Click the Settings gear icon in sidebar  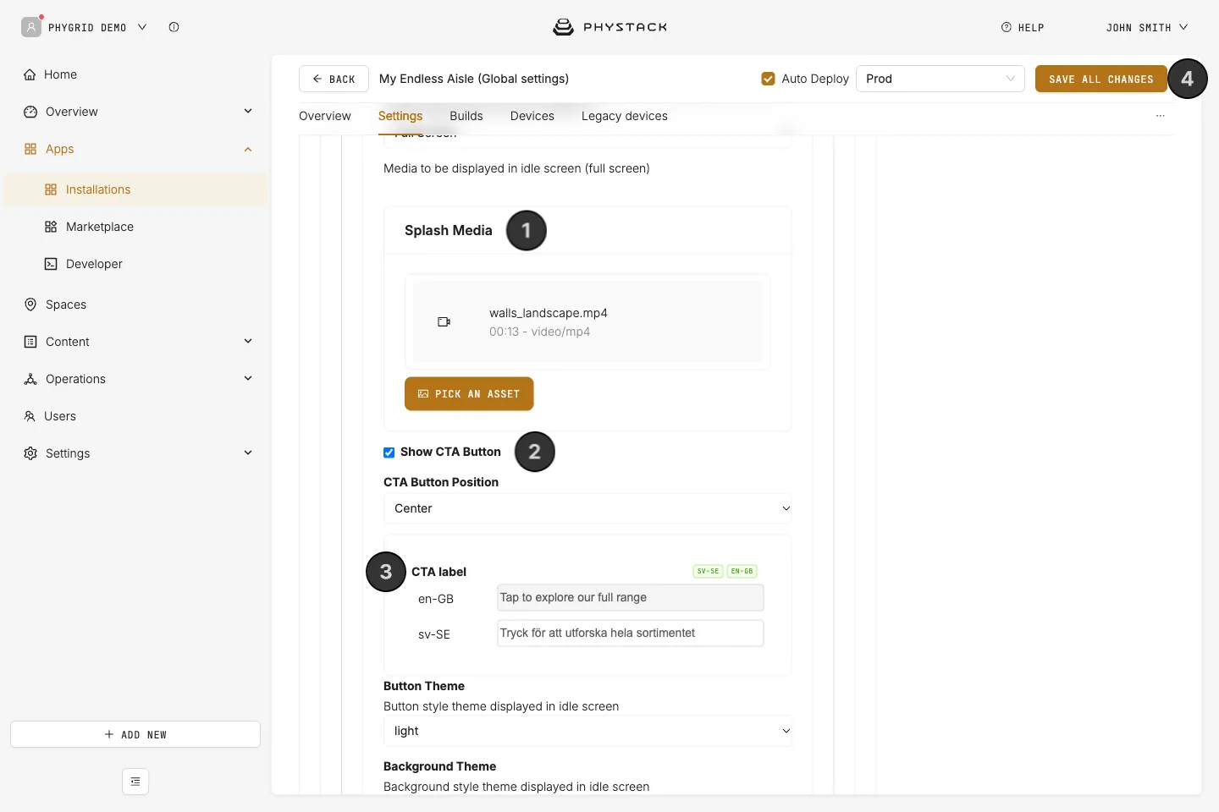30,453
